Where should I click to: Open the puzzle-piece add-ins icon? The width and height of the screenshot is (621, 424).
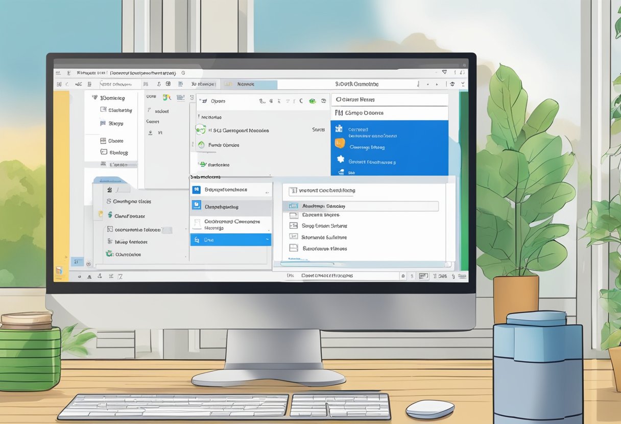340,158
